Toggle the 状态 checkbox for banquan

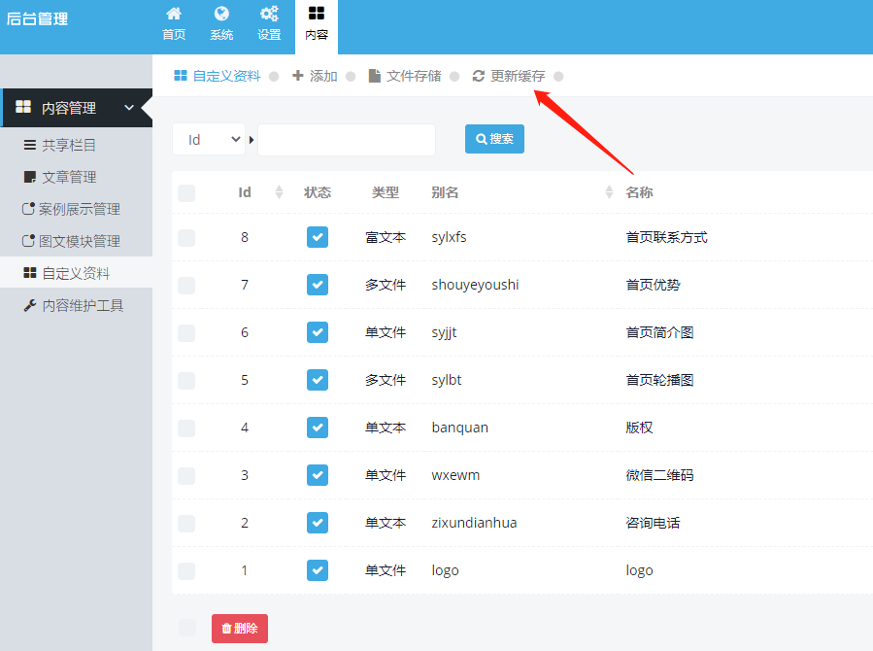[x=318, y=428]
